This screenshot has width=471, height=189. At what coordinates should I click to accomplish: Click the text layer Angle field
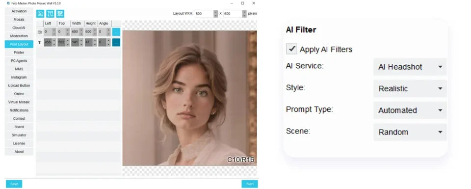(x=102, y=42)
